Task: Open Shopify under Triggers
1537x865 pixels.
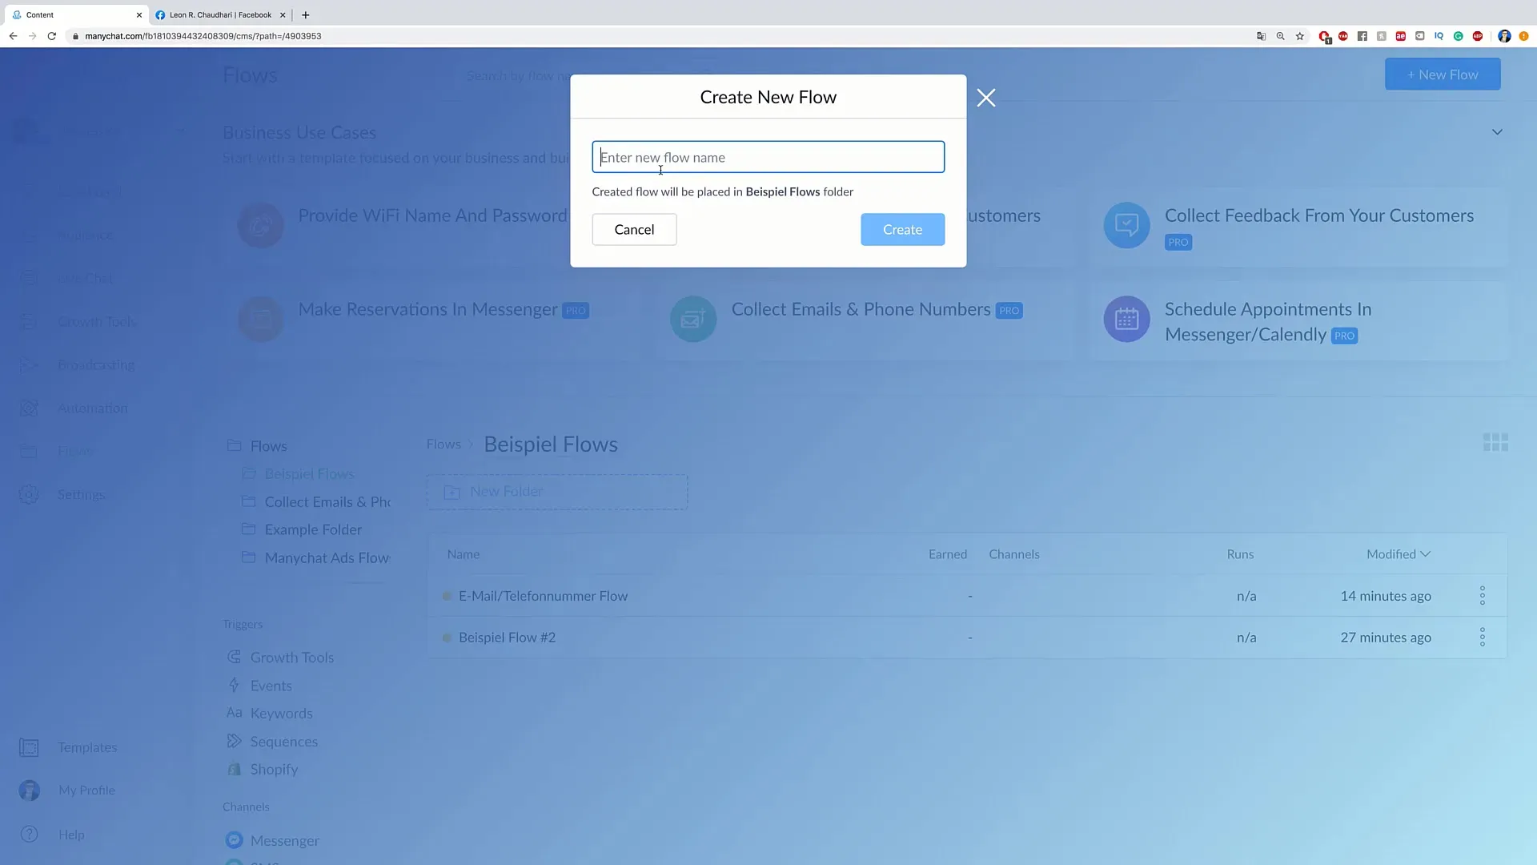Action: [x=274, y=770]
